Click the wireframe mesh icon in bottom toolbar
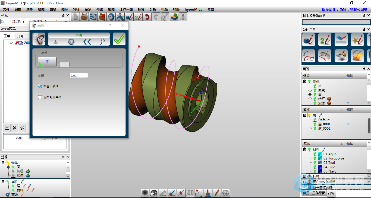Screen dimensions: 371x198 click(226, 193)
